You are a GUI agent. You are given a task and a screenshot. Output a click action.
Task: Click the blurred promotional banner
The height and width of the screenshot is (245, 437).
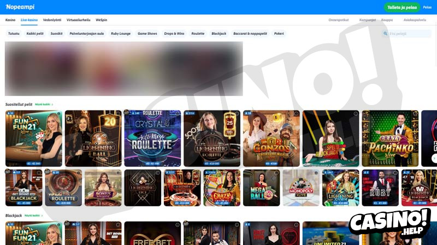[124, 69]
